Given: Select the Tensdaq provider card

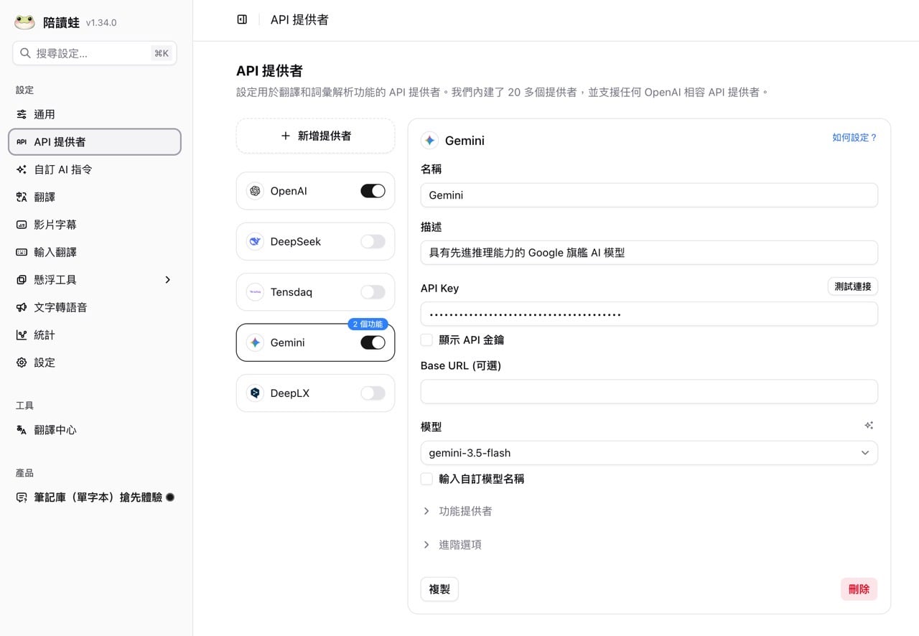Looking at the screenshot, I should coord(315,292).
